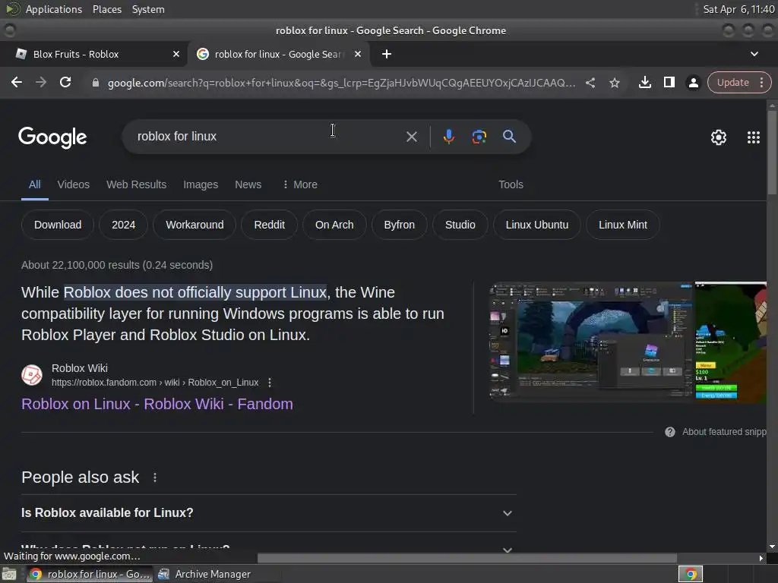Open Google quick settings gear
Image resolution: width=778 pixels, height=583 pixels.
pos(718,137)
